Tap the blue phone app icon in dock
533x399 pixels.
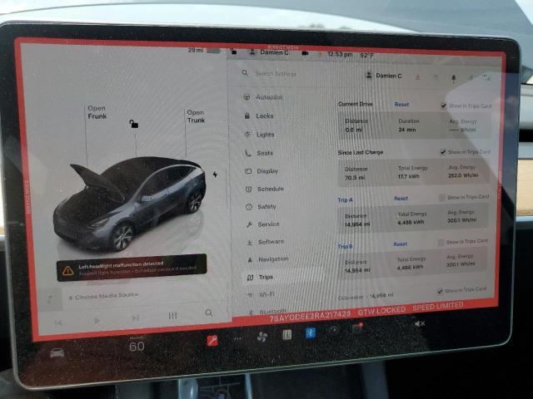point(311,333)
